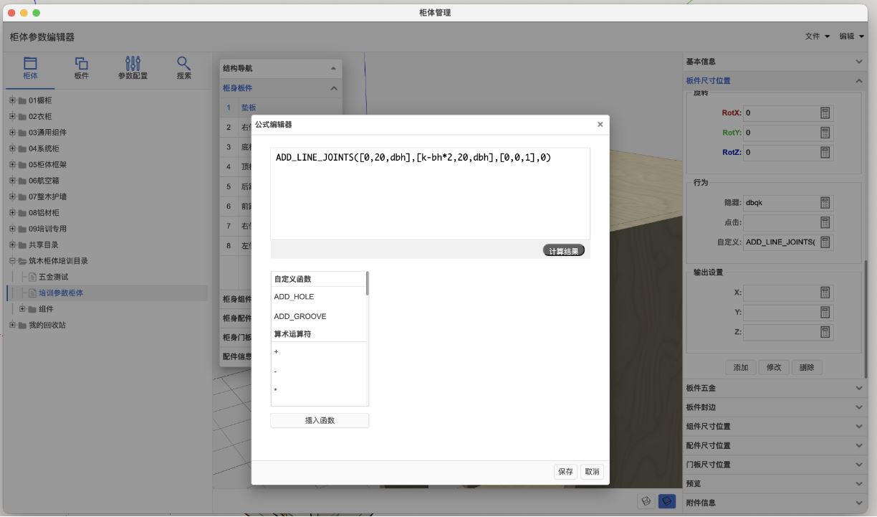Click wireframe cube view icon at bottom
The width and height of the screenshot is (877, 517).
(x=646, y=501)
